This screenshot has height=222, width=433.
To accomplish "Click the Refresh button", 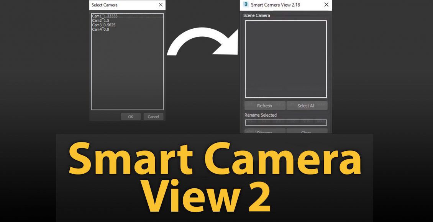I will coord(265,106).
